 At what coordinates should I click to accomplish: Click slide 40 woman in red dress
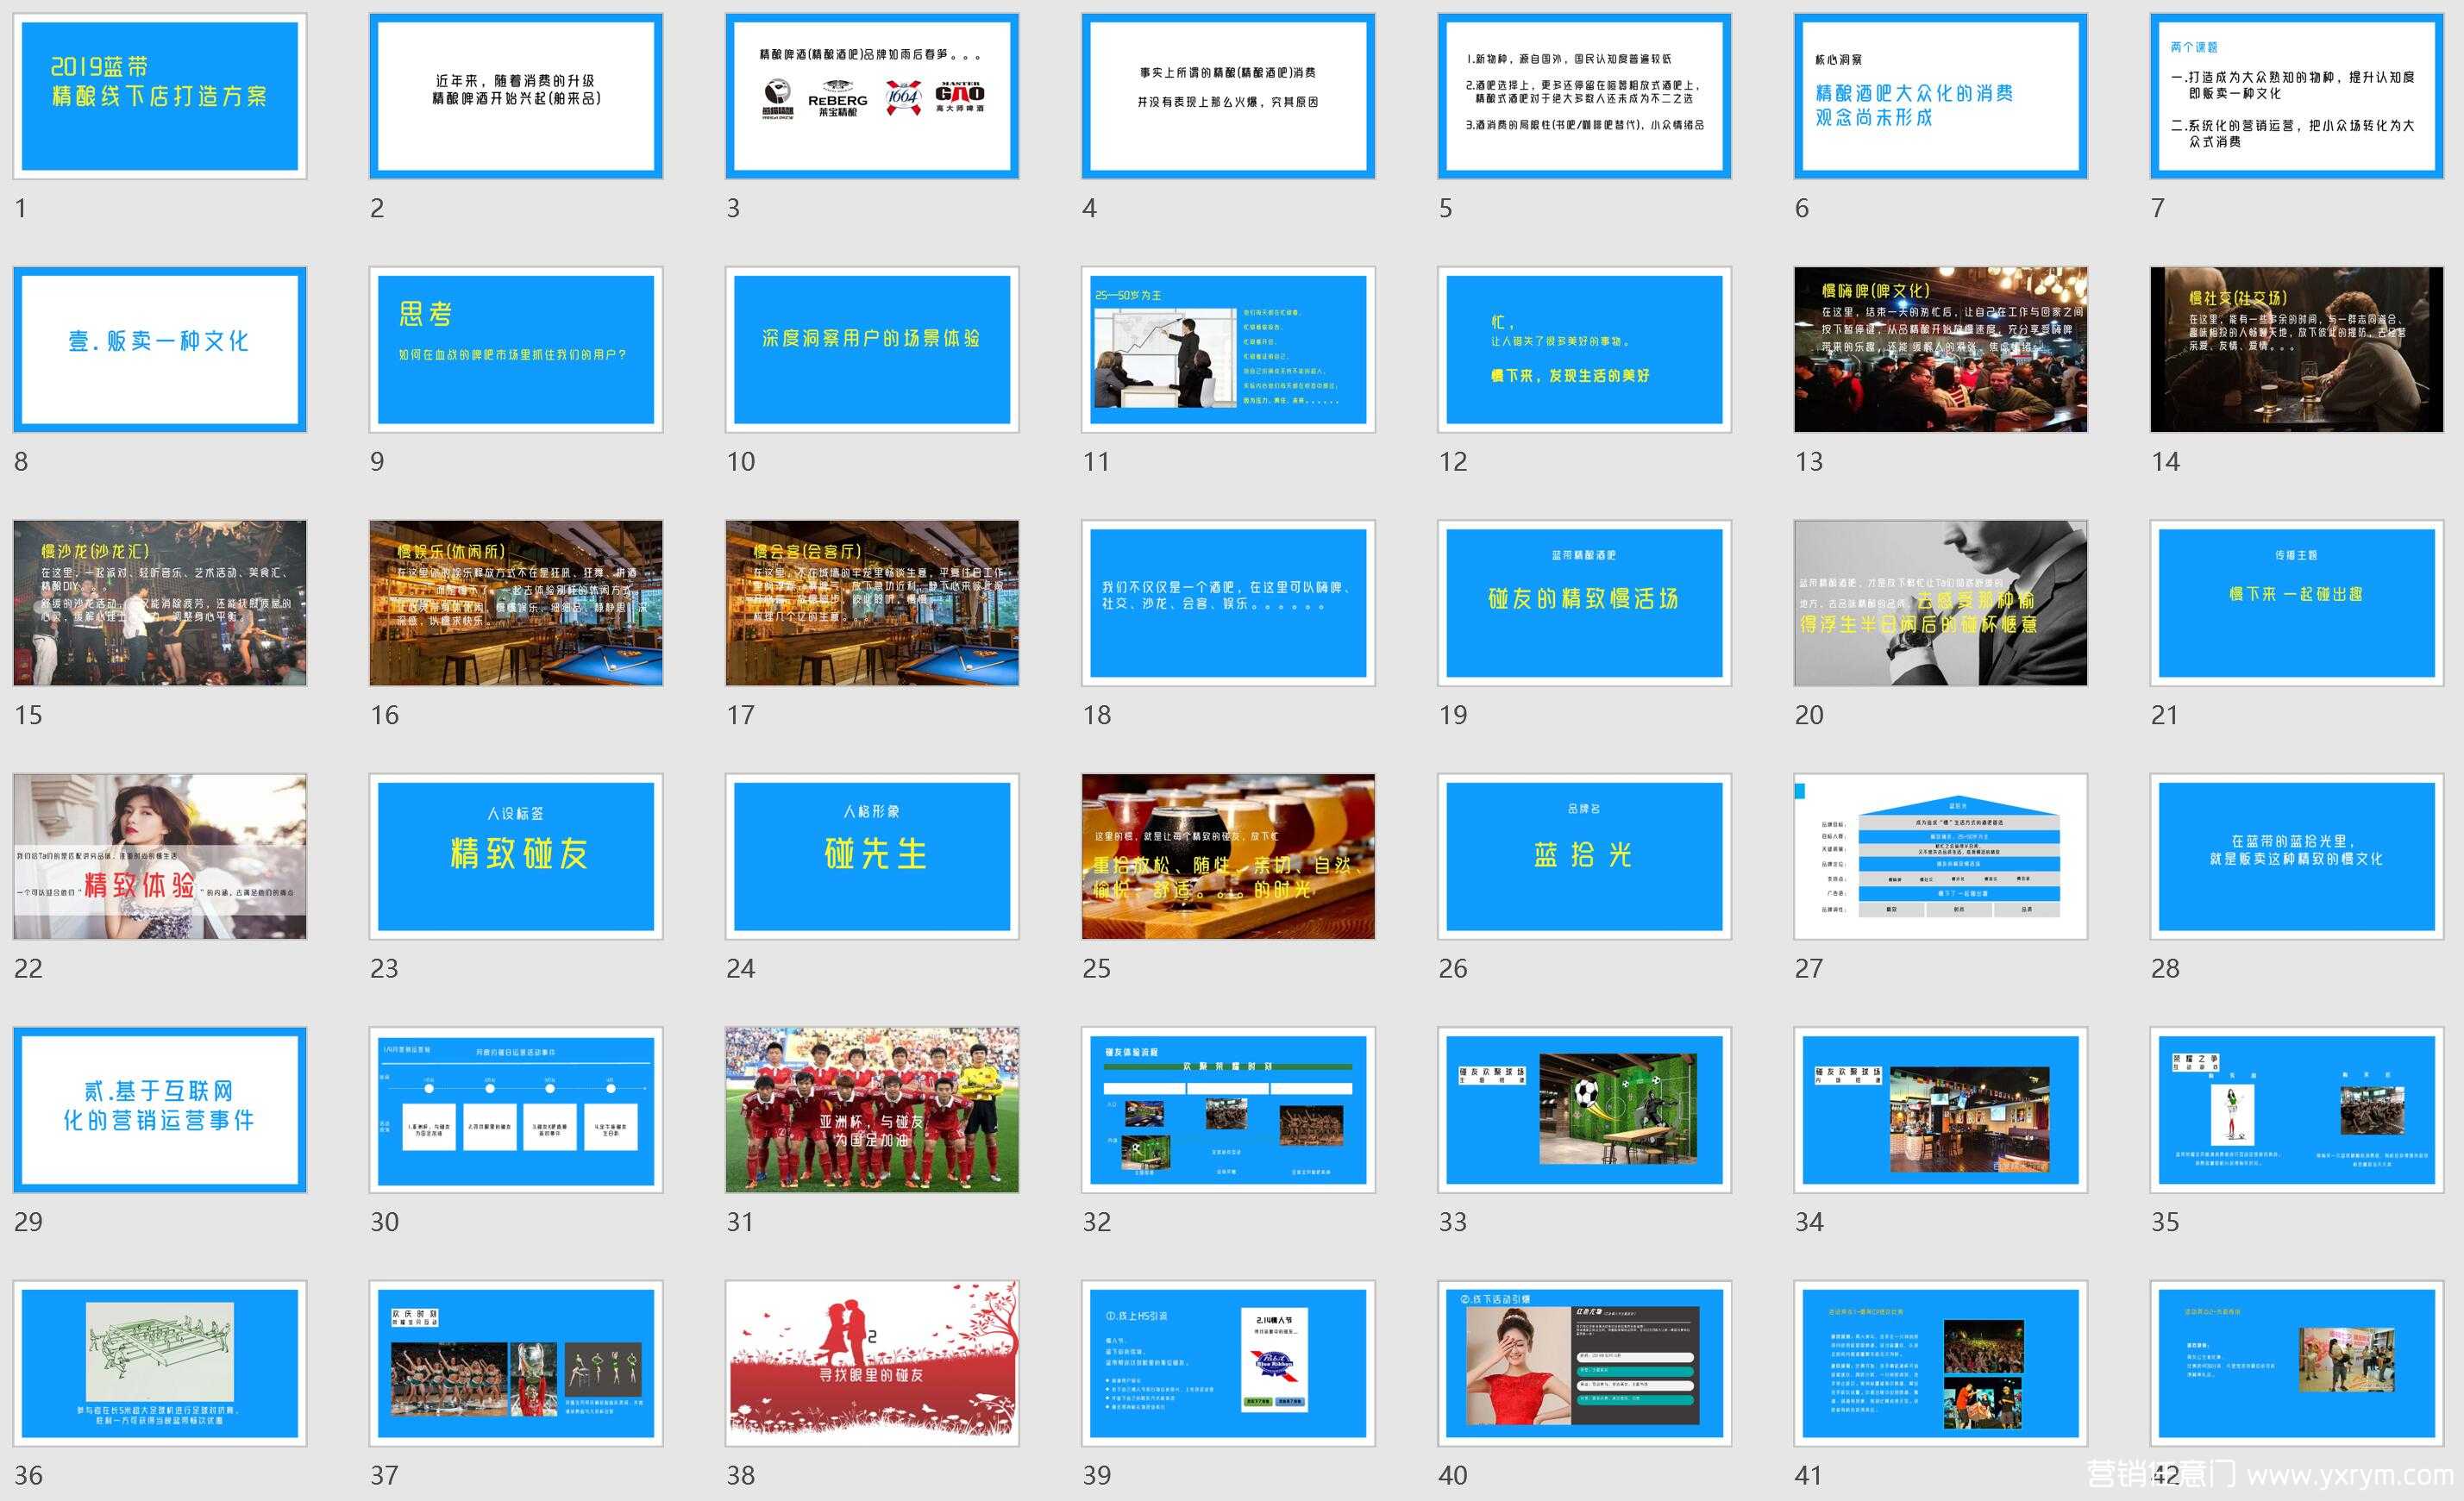pos(1584,1363)
